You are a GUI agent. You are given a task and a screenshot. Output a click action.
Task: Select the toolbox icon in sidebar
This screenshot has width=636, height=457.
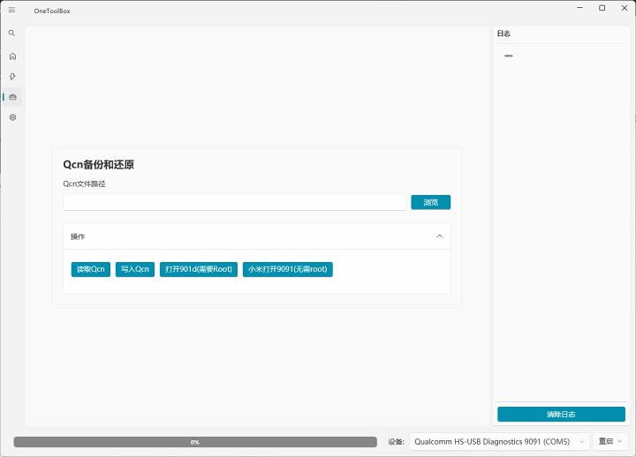[x=12, y=97]
